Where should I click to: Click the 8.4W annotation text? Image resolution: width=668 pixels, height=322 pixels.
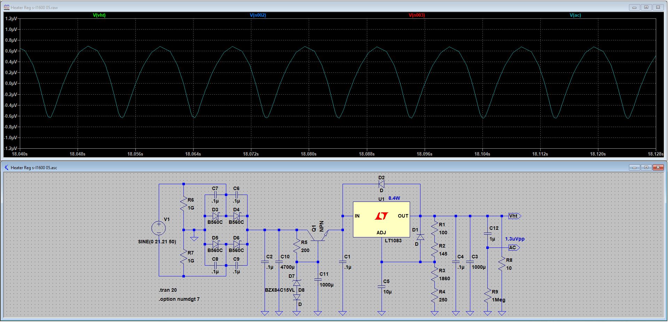[x=394, y=198]
